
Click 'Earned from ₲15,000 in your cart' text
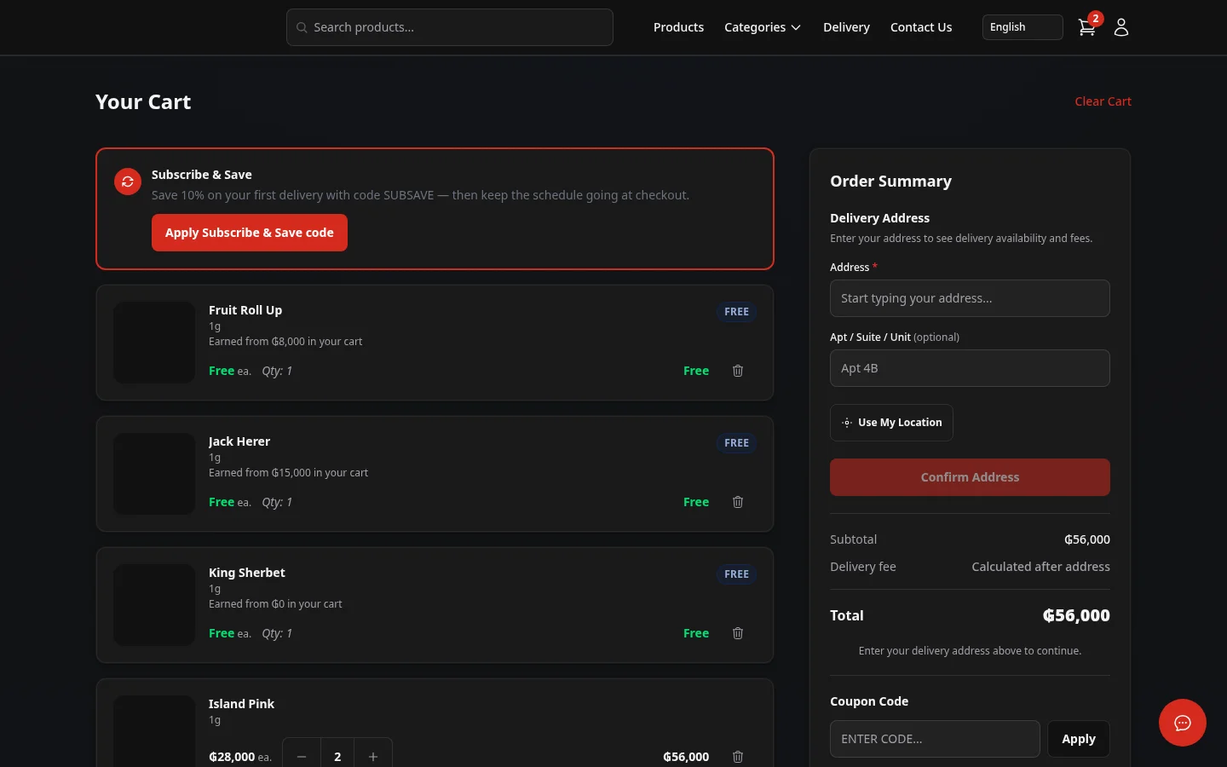pyautogui.click(x=288, y=472)
